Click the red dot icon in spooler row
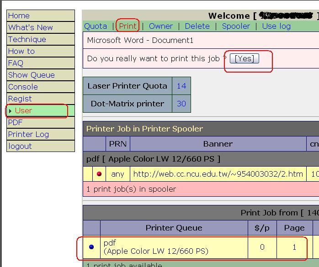319x267 pixels. [x=99, y=174]
